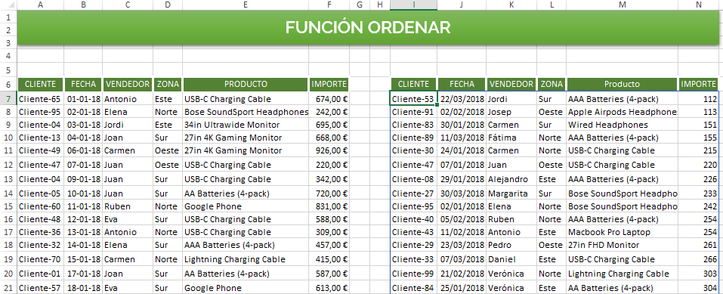Select cell Cliente-83
This screenshot has width=723, height=294.
413,125
